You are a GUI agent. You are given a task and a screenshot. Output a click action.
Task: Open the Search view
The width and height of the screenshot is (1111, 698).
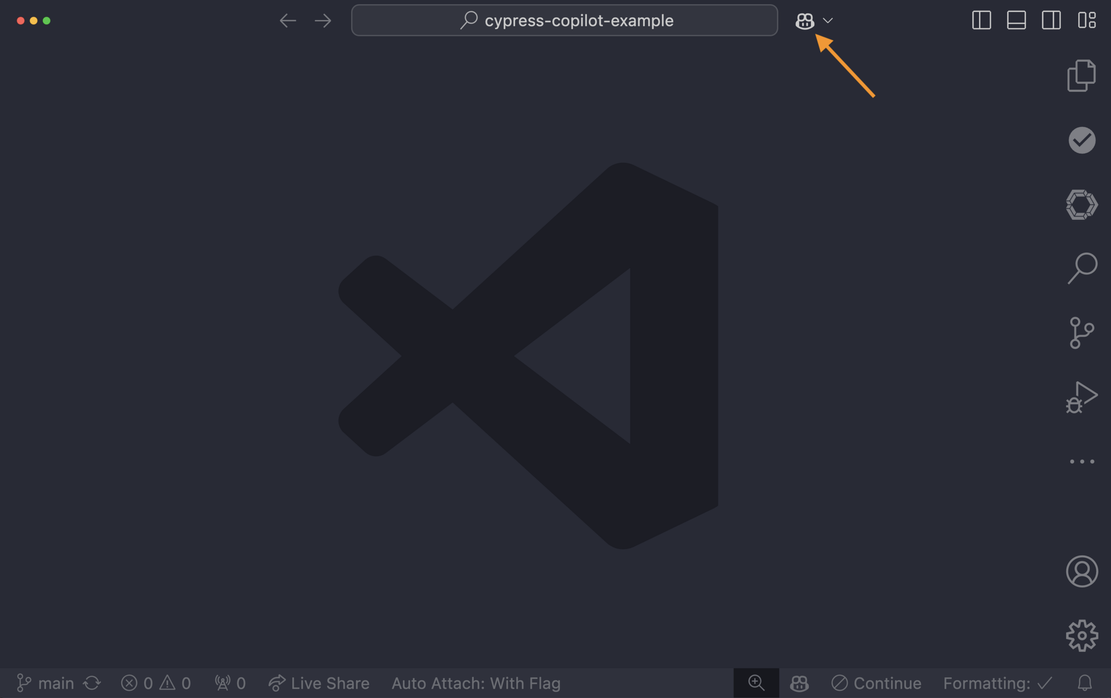point(1082,268)
